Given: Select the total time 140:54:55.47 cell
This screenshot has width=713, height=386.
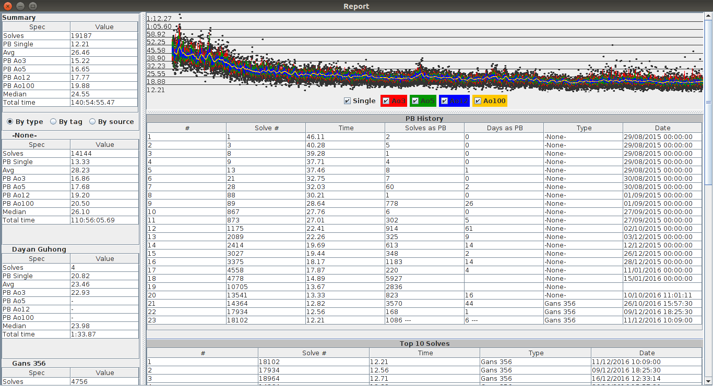Looking at the screenshot, I should [x=104, y=103].
